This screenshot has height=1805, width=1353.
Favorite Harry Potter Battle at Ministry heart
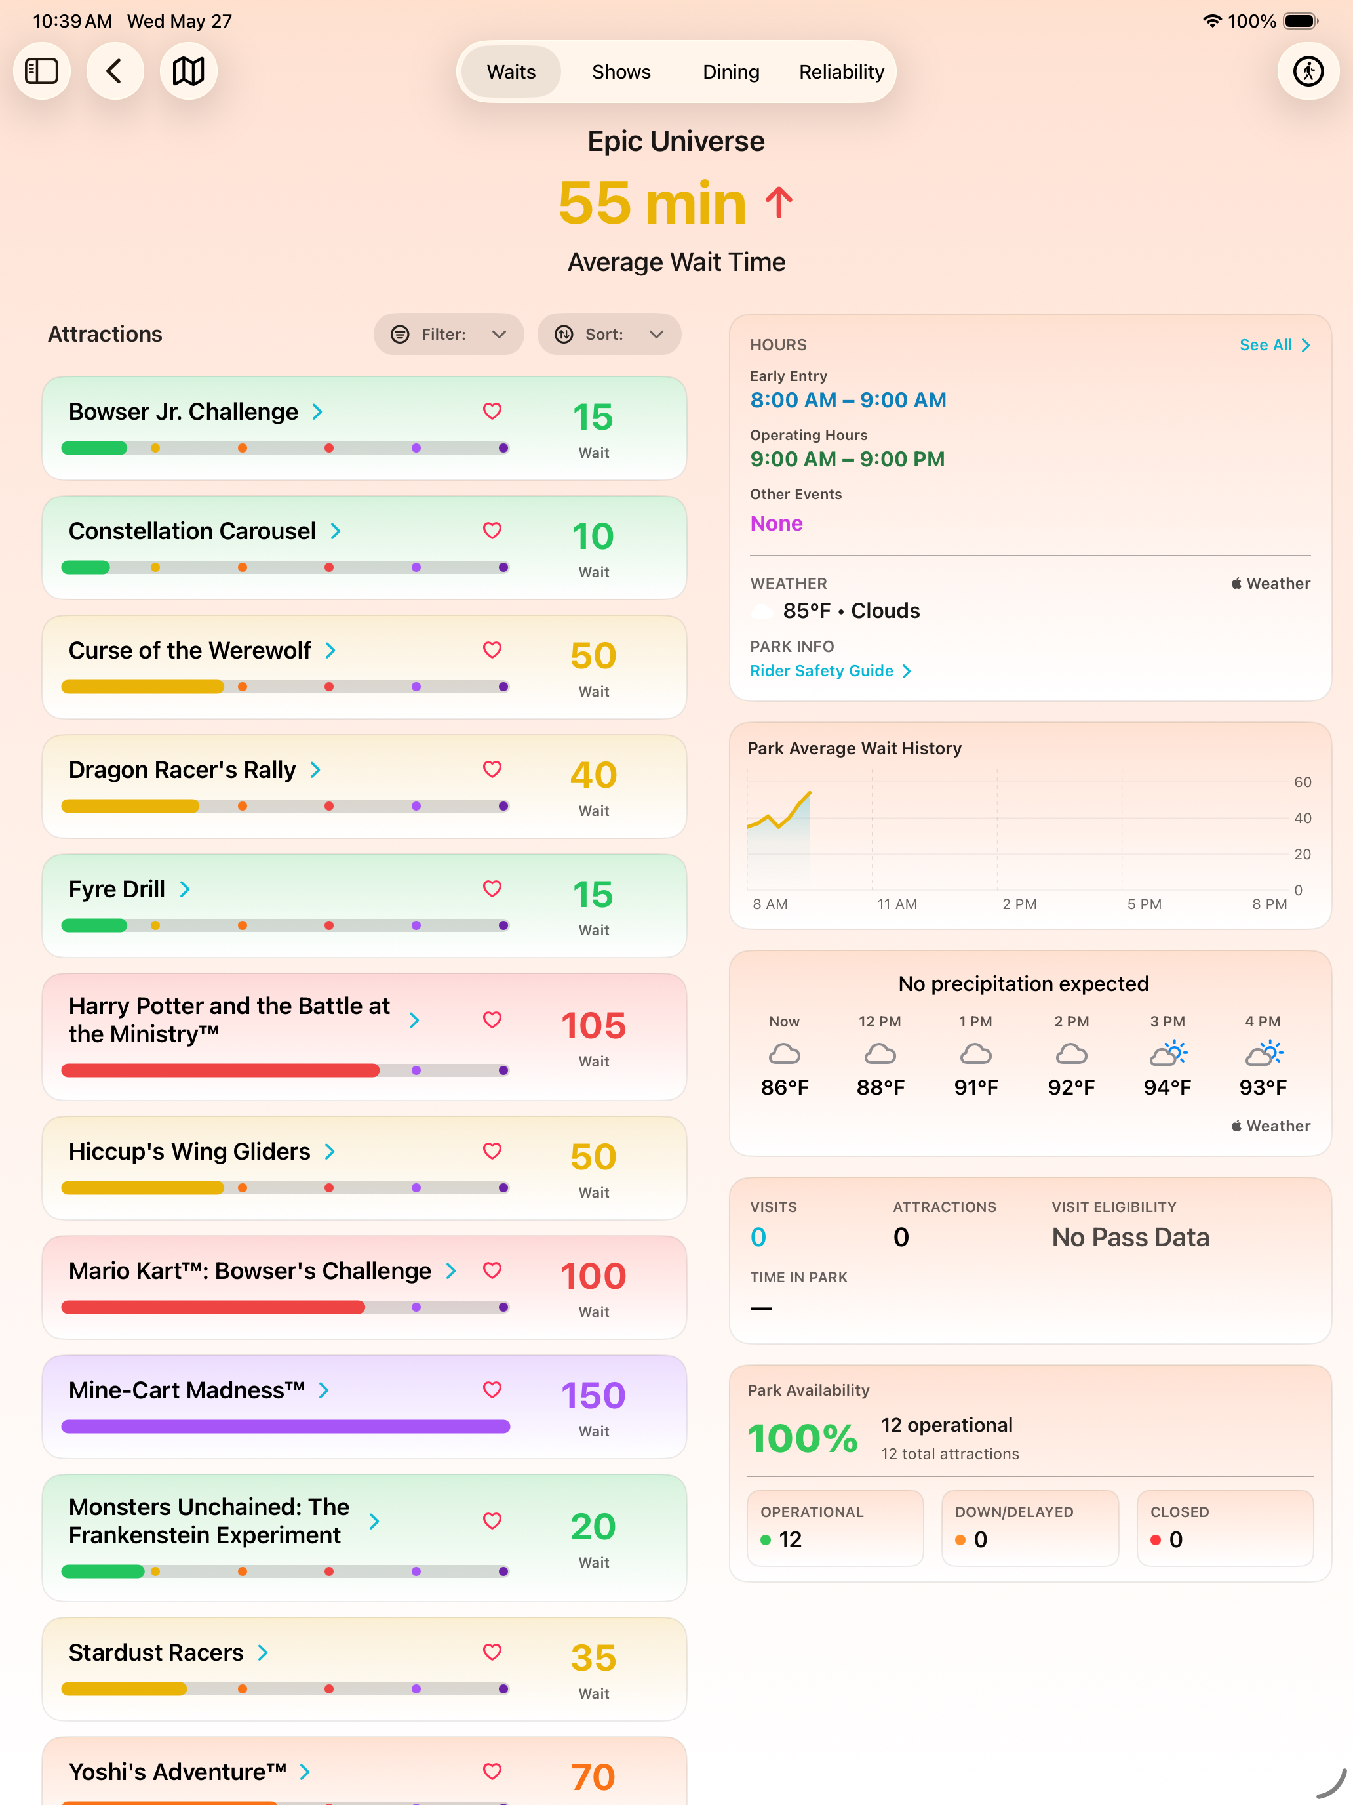492,1020
